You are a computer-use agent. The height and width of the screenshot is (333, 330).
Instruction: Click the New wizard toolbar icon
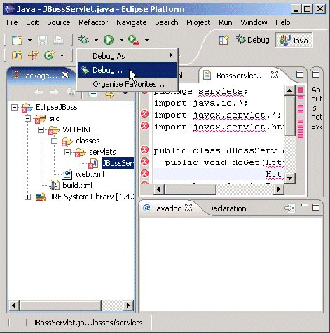pyautogui.click(x=17, y=40)
